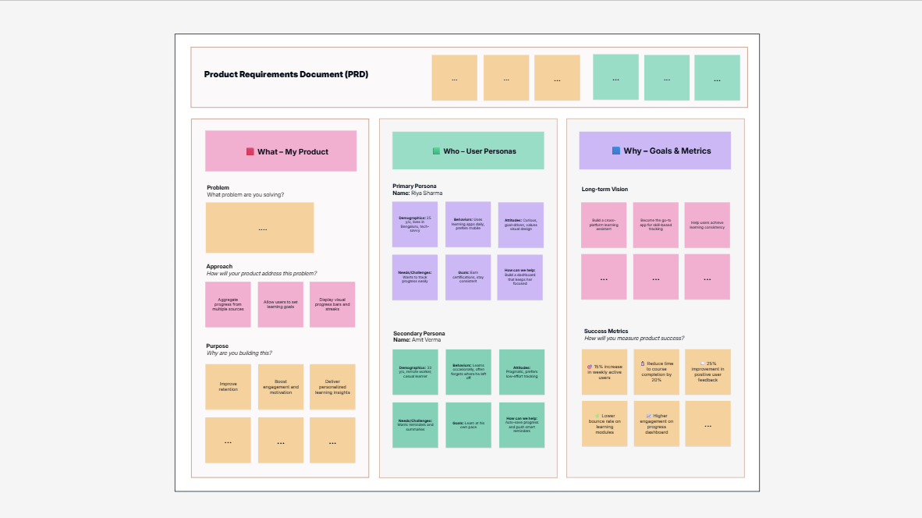Click the red square icon beside What – My Product
This screenshot has width=922, height=518.
(250, 151)
